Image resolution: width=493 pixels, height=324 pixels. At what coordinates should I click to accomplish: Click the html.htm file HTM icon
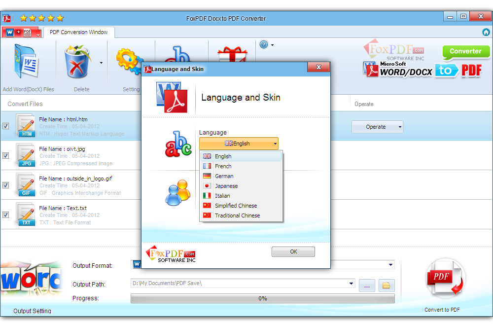coord(26,126)
